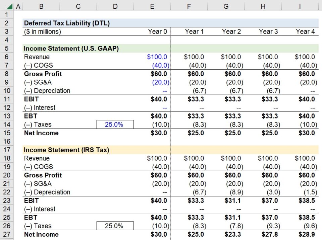This screenshot has width=322, height=240.
Task: Click the 25.0% rate cell in the IRS section
Action: click(115, 226)
